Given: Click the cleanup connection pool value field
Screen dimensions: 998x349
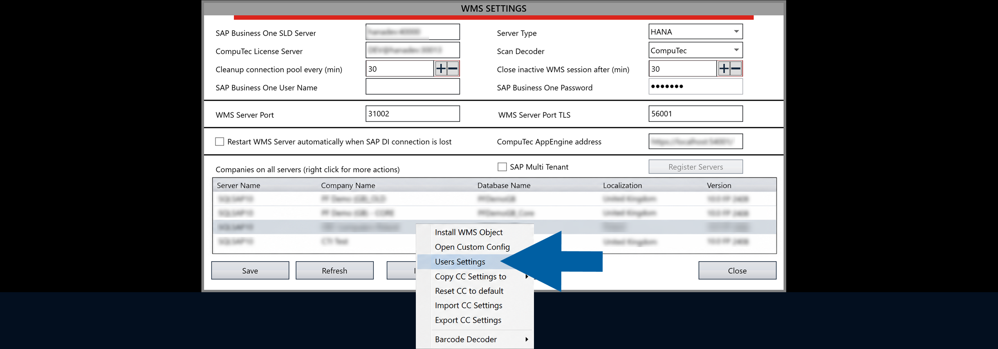Looking at the screenshot, I should point(399,69).
